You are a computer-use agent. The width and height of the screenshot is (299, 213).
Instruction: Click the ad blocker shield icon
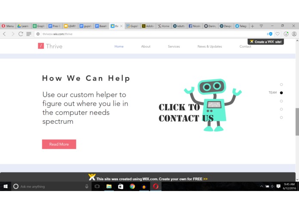tap(271, 34)
